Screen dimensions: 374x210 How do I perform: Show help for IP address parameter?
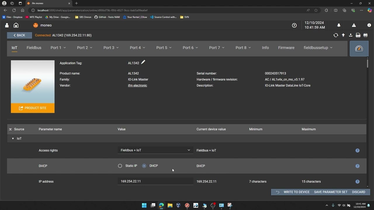[x=357, y=181]
